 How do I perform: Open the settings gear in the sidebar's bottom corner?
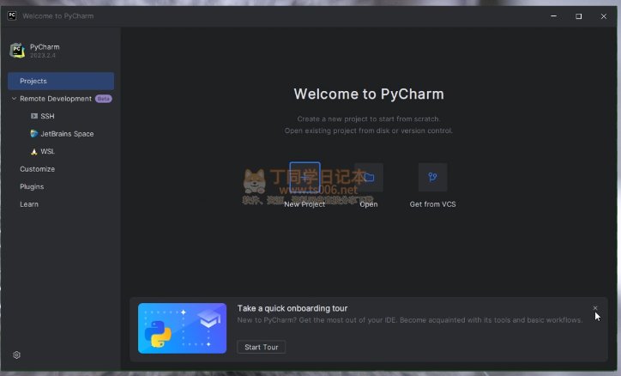pos(16,355)
